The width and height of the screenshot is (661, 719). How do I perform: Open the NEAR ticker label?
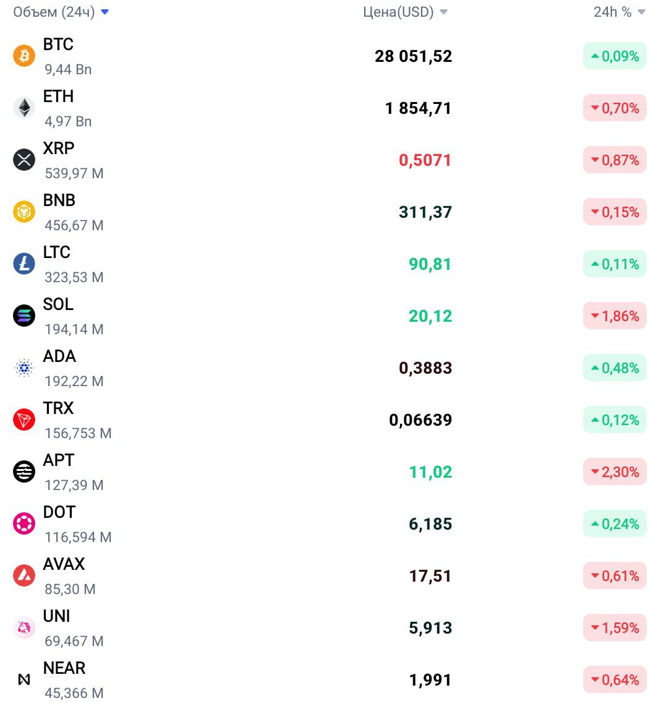coord(64,668)
